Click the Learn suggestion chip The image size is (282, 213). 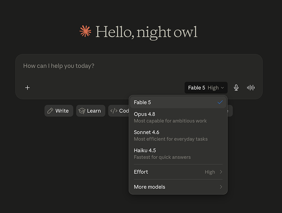pos(90,111)
